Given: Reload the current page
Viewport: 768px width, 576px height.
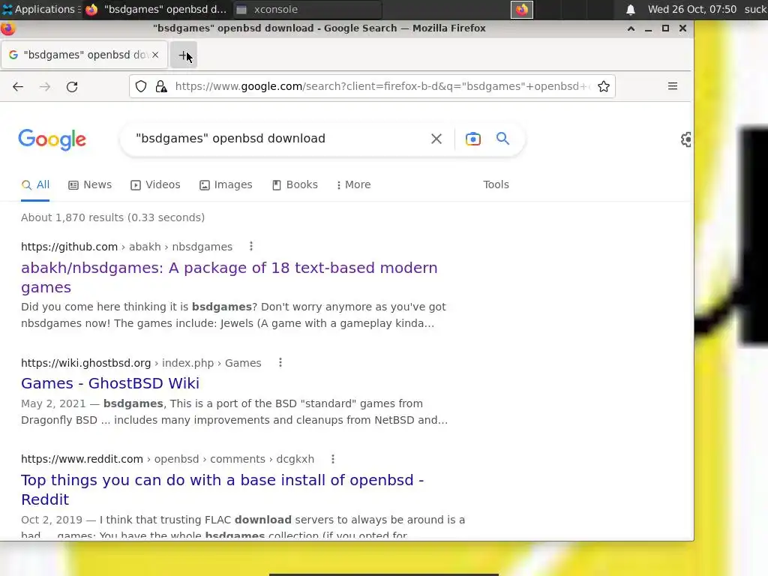Looking at the screenshot, I should click(72, 87).
